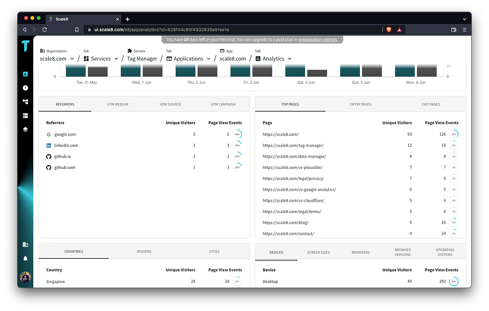Switch to the Exit Pages tab

point(431,104)
